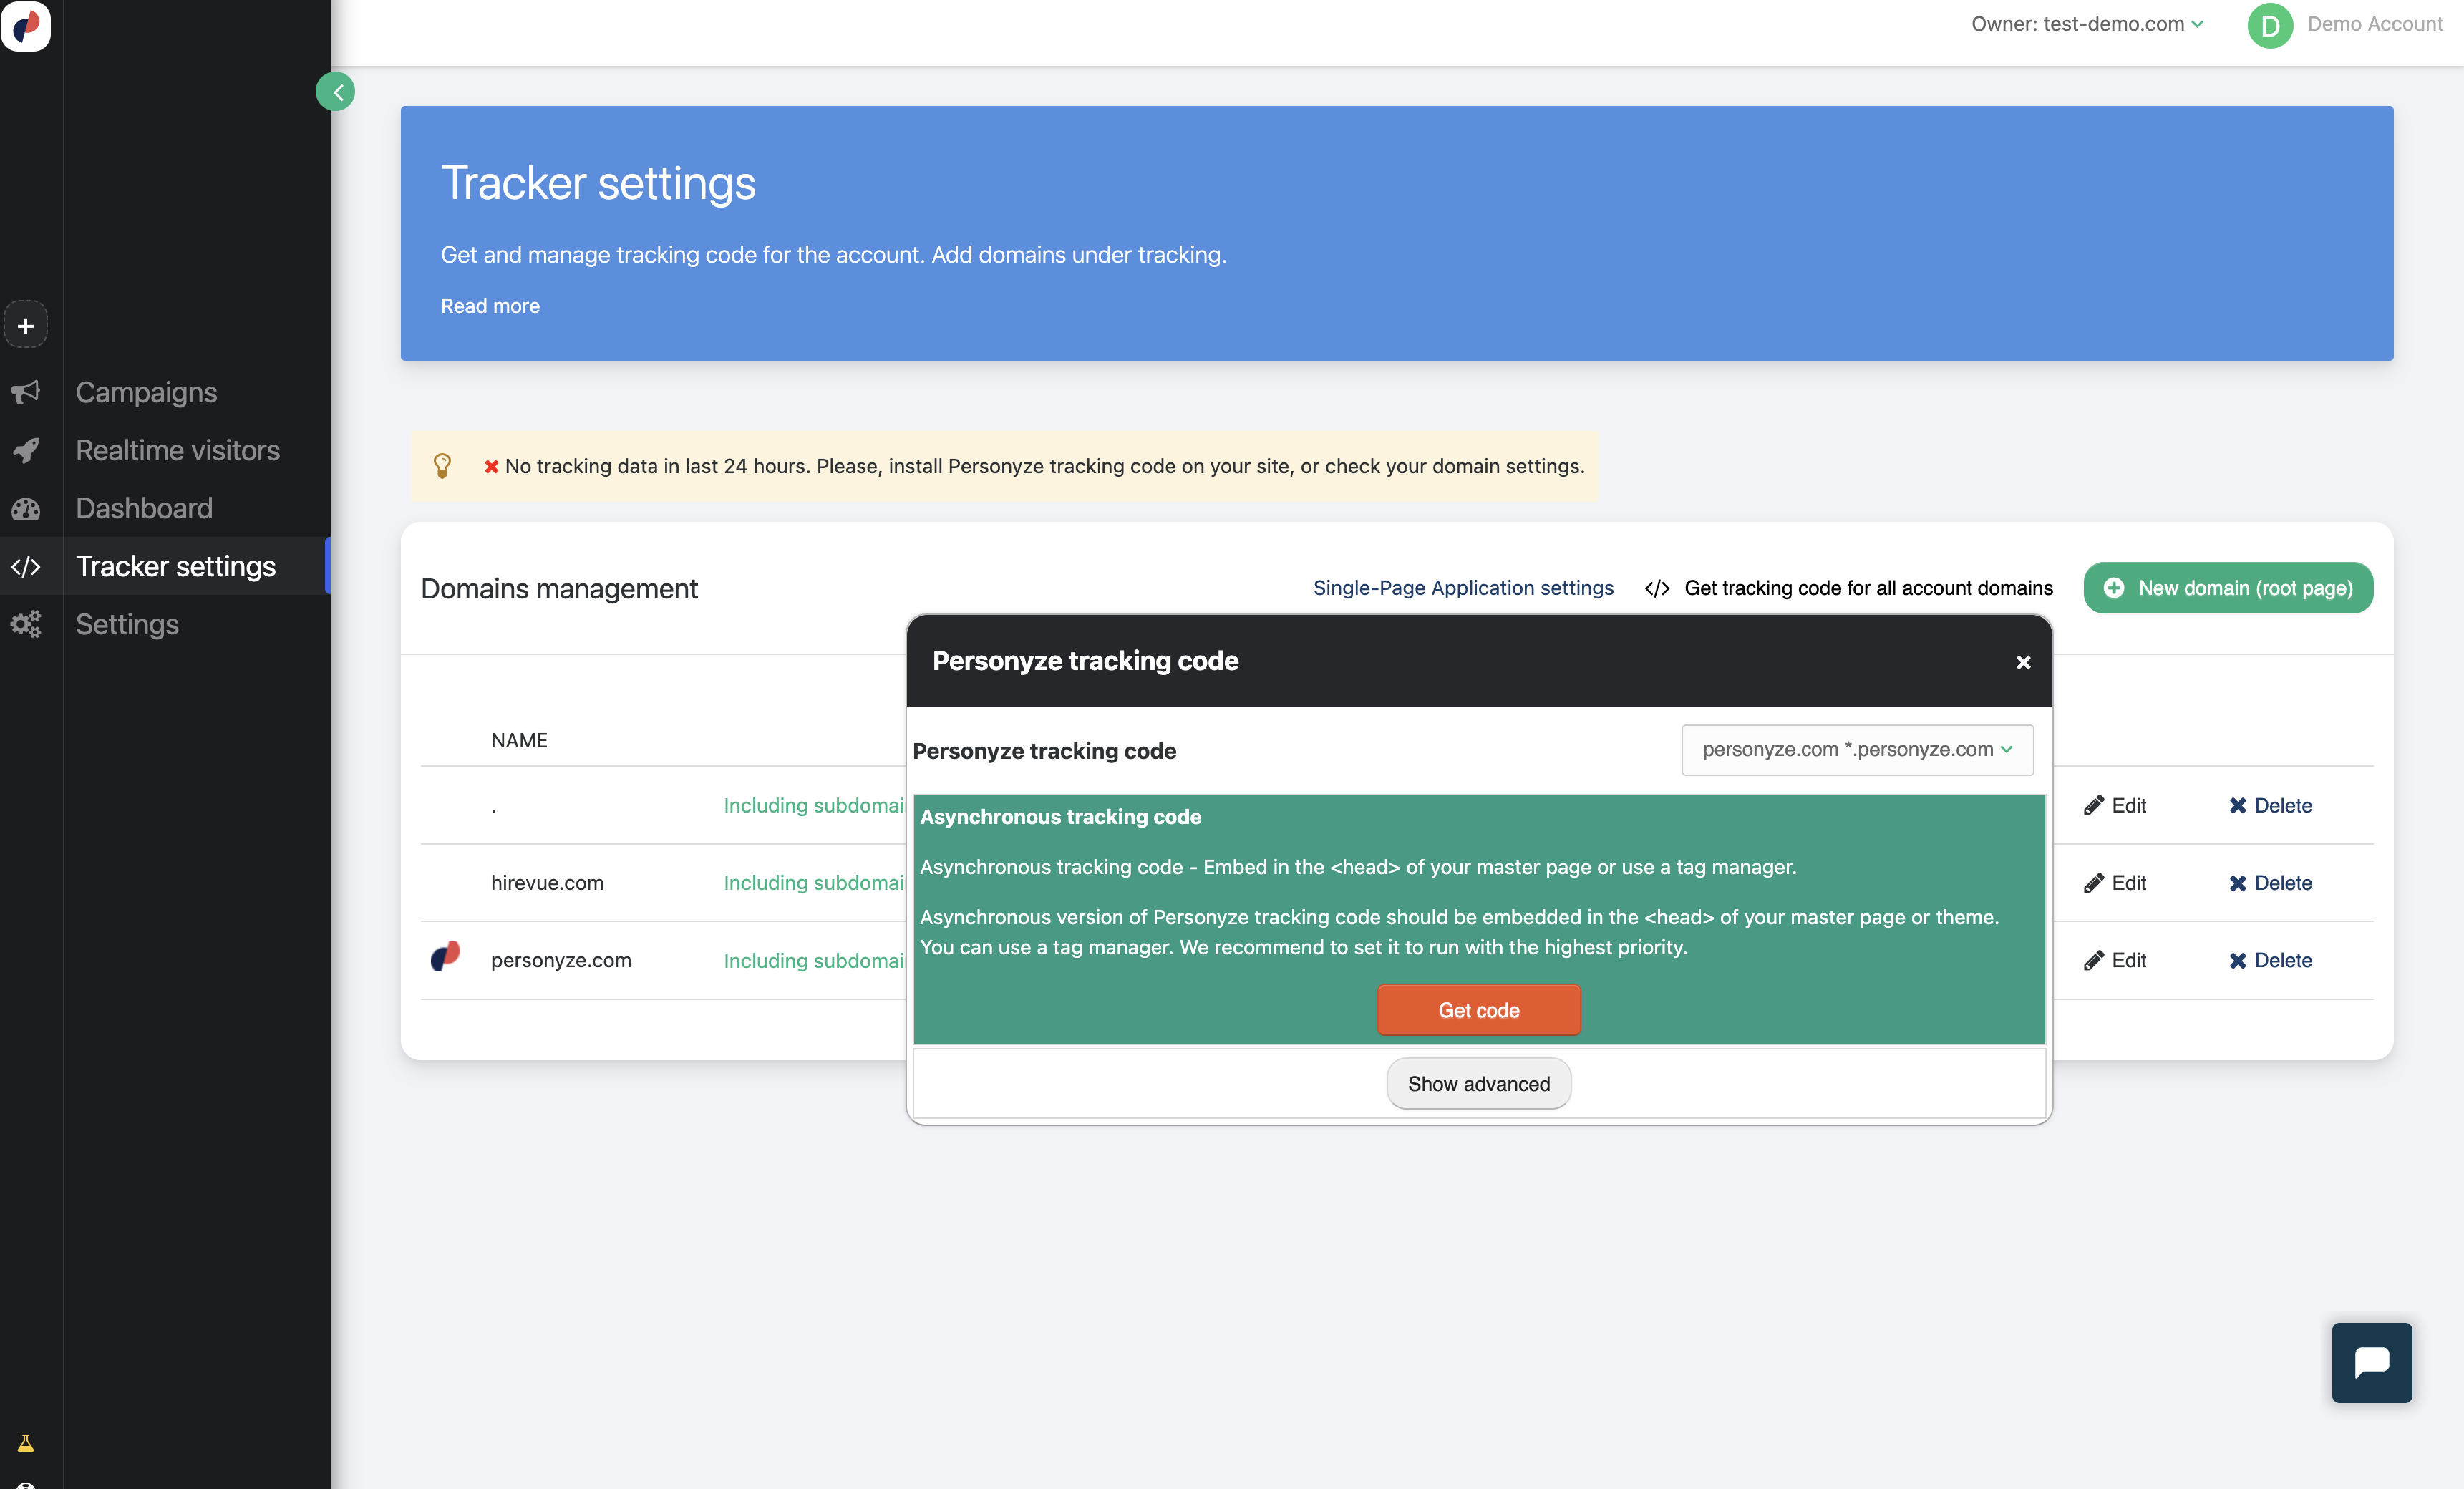2464x1489 pixels.
Task: Click the Asynchronous tracking code heading
Action: pyautogui.click(x=1060, y=817)
